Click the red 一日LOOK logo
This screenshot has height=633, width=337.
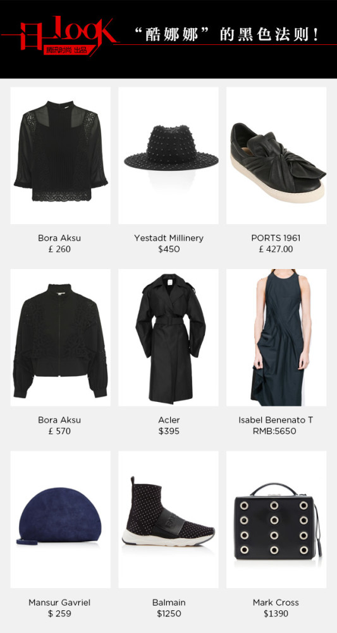[x=59, y=35]
